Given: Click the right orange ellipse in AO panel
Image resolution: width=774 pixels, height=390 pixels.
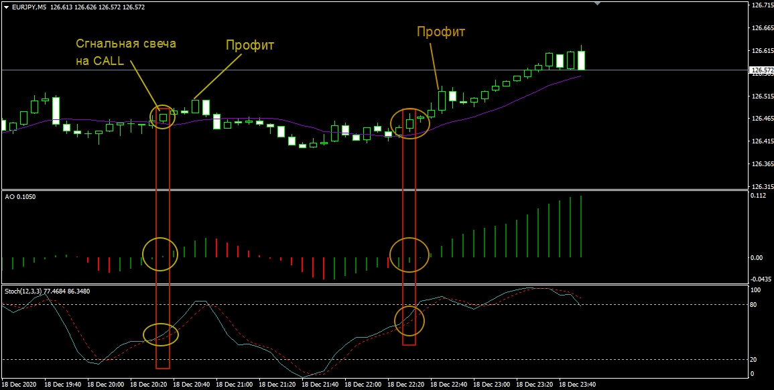Looking at the screenshot, I should click(409, 255).
